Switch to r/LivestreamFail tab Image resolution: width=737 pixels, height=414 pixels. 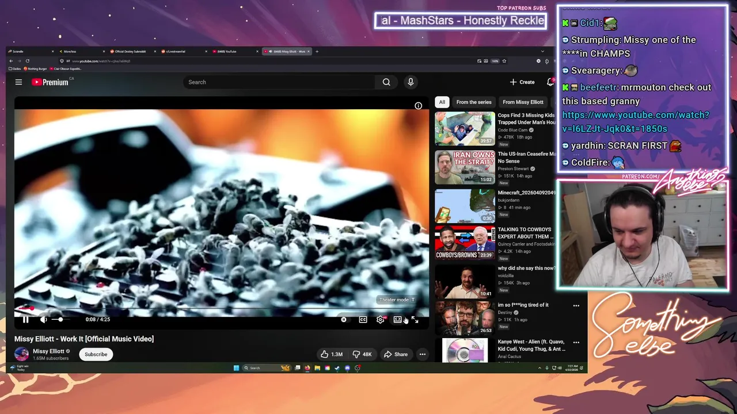[x=184, y=51]
